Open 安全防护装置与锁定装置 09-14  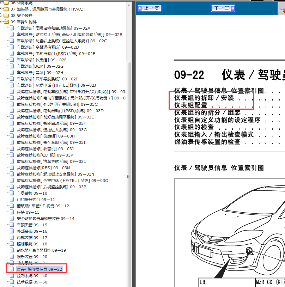[46, 219]
